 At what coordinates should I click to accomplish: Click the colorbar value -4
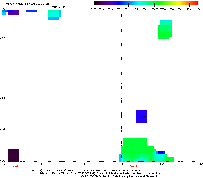128,9
